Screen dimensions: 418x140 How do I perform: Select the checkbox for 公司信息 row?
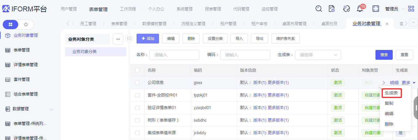click(x=137, y=83)
